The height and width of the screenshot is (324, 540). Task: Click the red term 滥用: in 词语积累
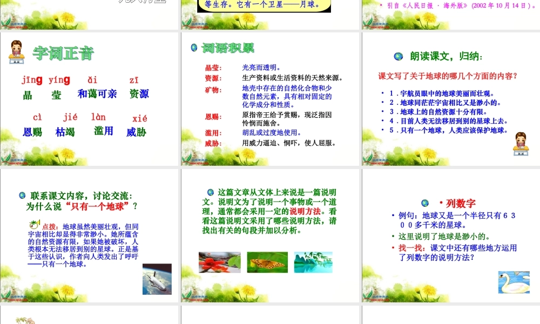(x=213, y=133)
